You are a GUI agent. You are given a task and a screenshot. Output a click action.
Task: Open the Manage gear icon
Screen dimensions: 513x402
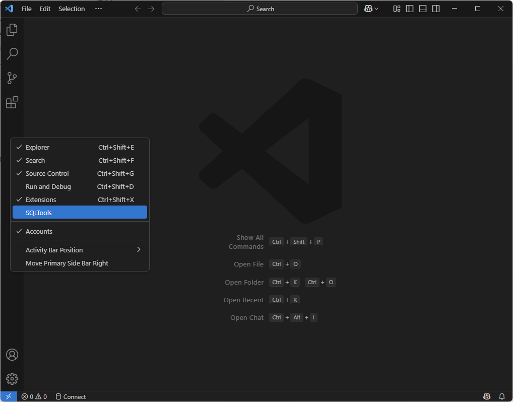coord(12,379)
